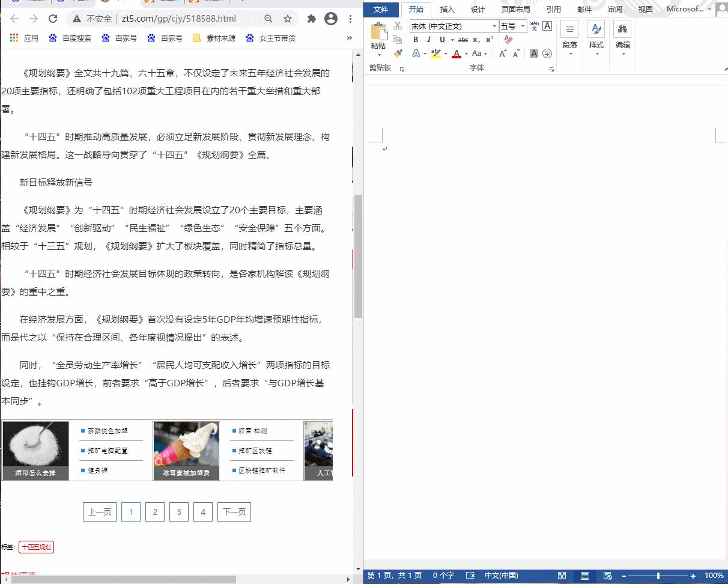Click the phonetic guide (拼音) icon
Viewport: 728px width, 584px height.
click(x=533, y=26)
